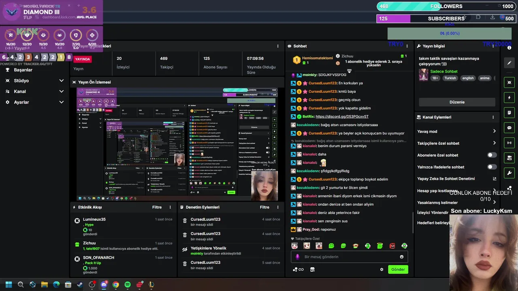The image size is (518, 291).
Task: Click the chat bubble icon in right sidebar
Action: pos(509,128)
